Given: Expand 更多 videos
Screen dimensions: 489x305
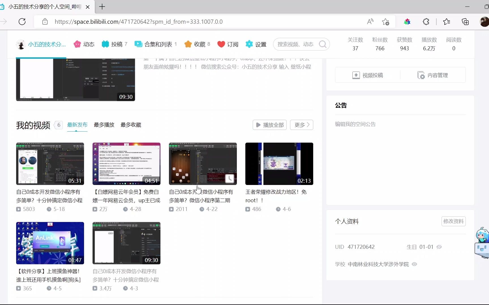Looking at the screenshot, I should (302, 125).
